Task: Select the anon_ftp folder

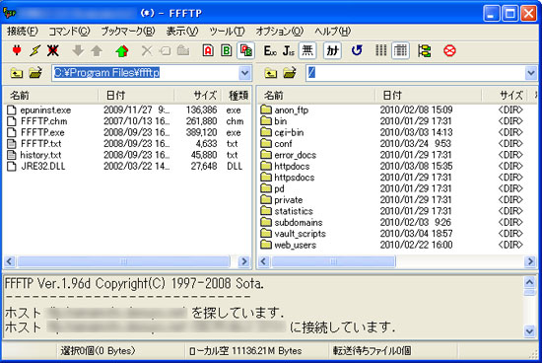Action: 291,110
